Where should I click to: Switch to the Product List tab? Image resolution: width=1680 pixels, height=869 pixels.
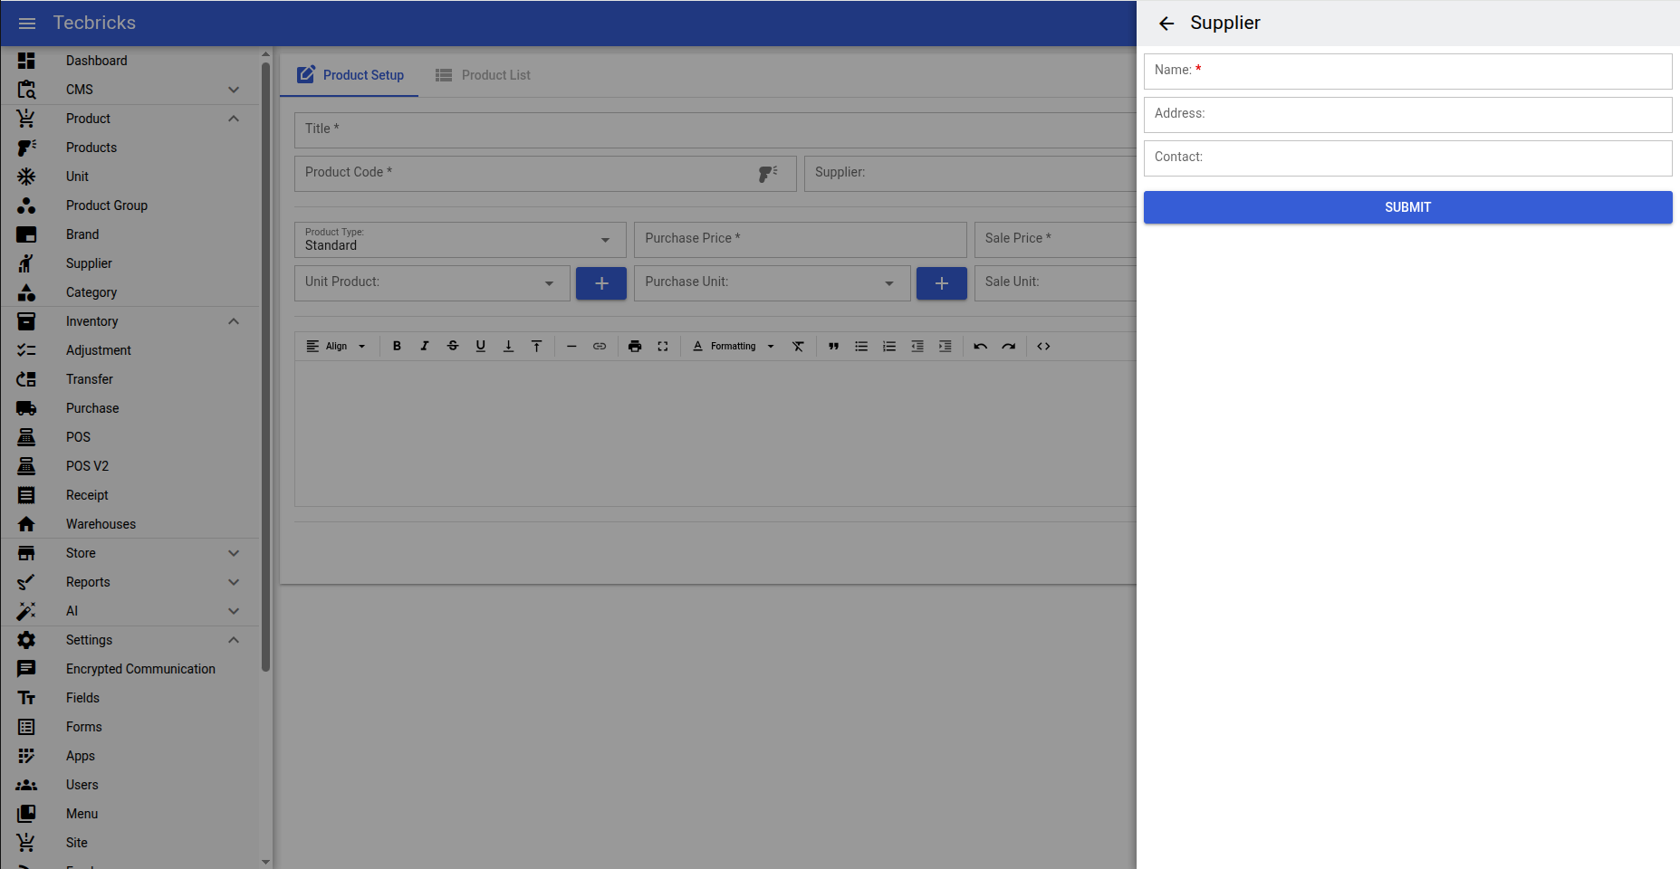click(x=482, y=75)
